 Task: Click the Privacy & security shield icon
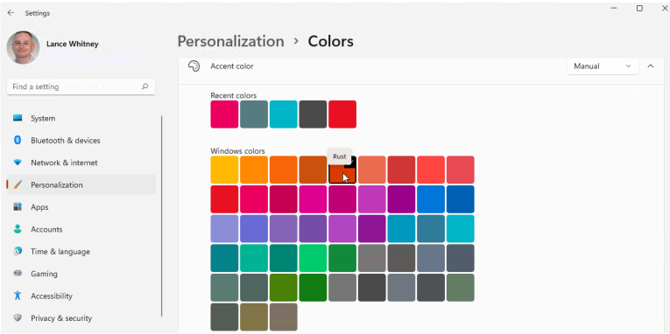coord(18,317)
